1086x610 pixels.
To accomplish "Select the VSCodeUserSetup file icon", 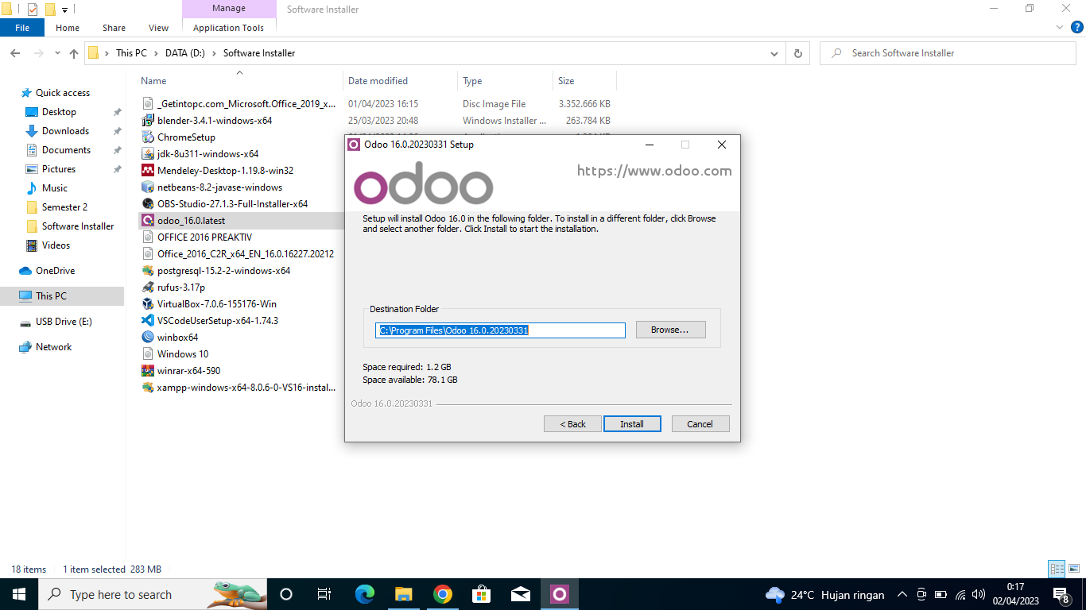I will point(147,321).
